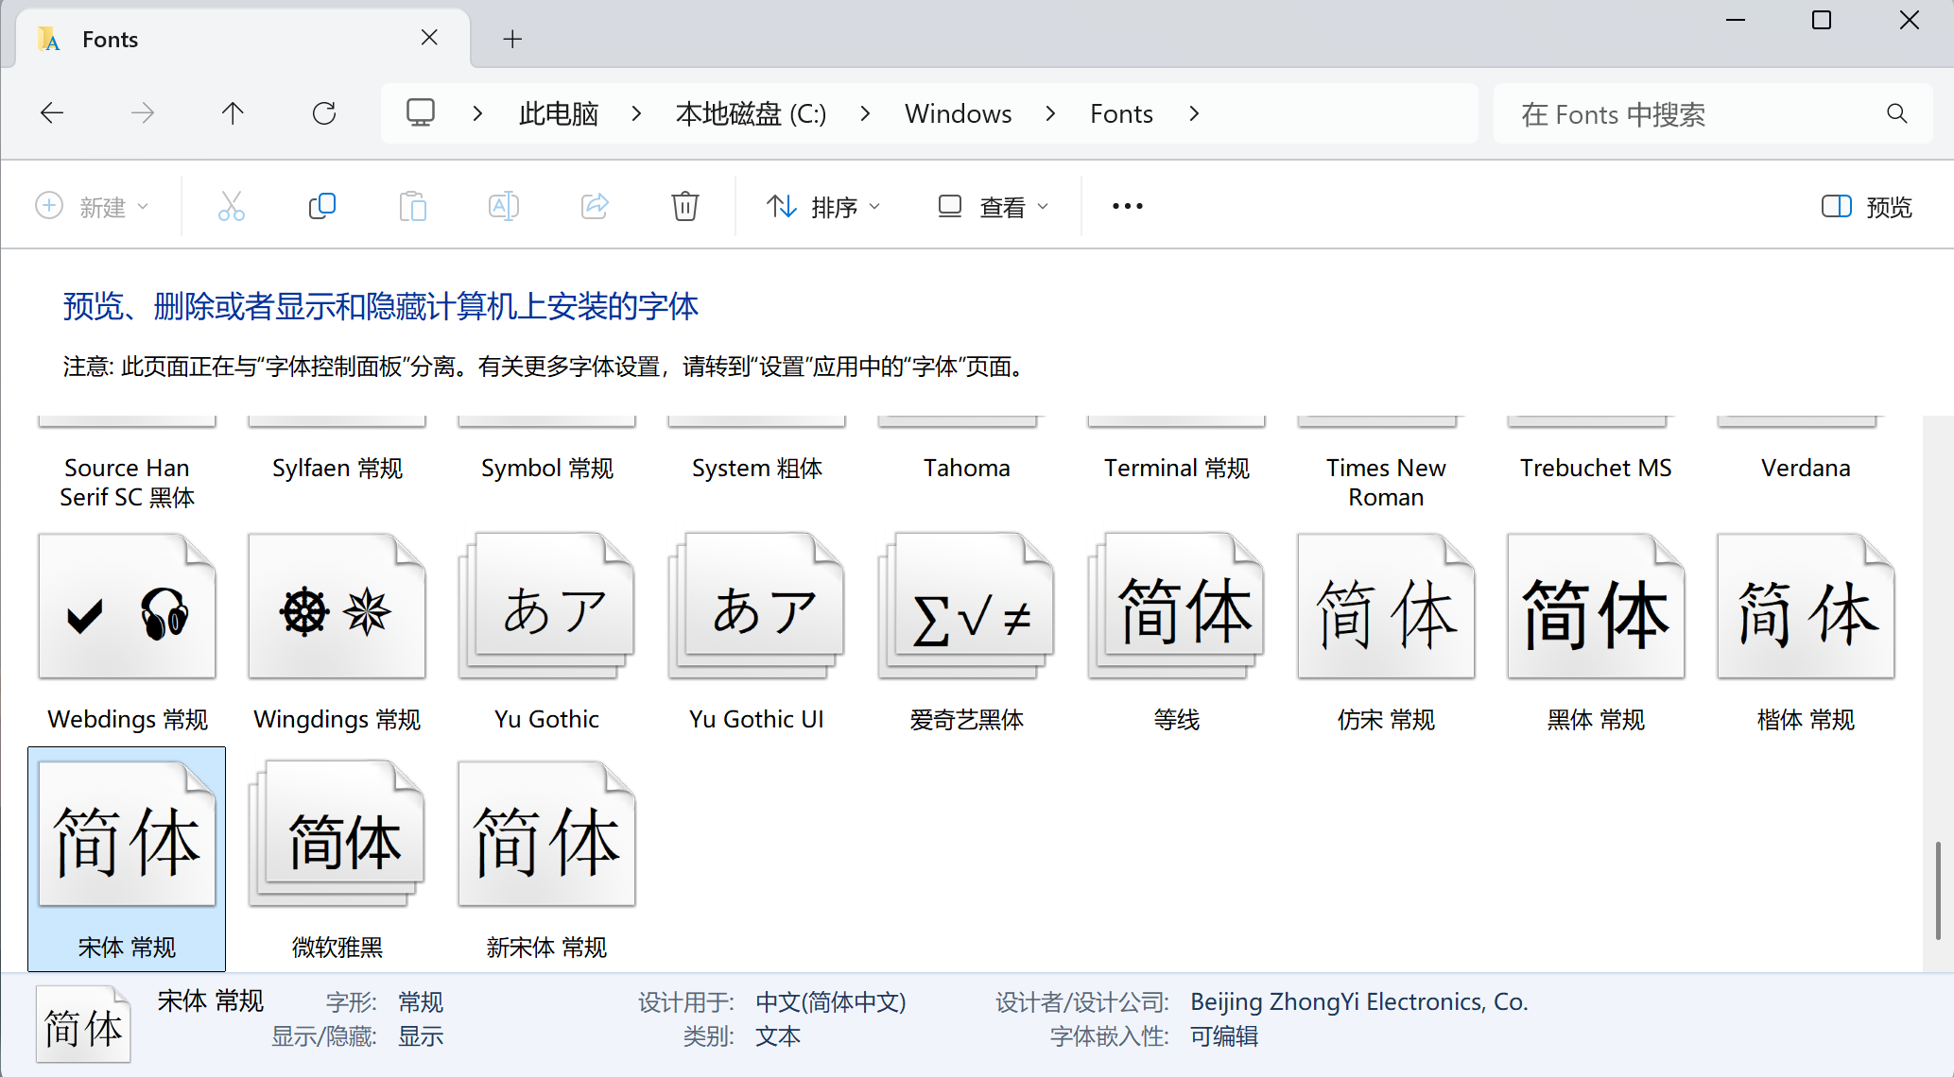Close the Fonts tab
The height and width of the screenshot is (1077, 1954).
[x=429, y=38]
